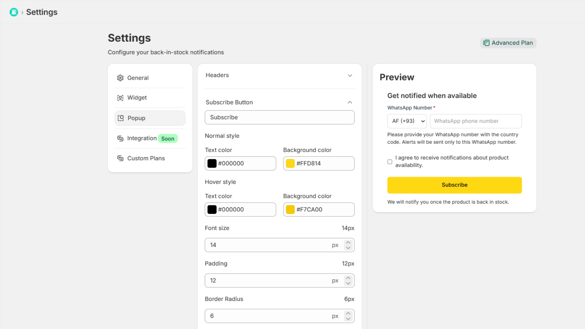Open the AF (+93) country code dropdown
Screen dimensions: 585x329
[407, 121]
